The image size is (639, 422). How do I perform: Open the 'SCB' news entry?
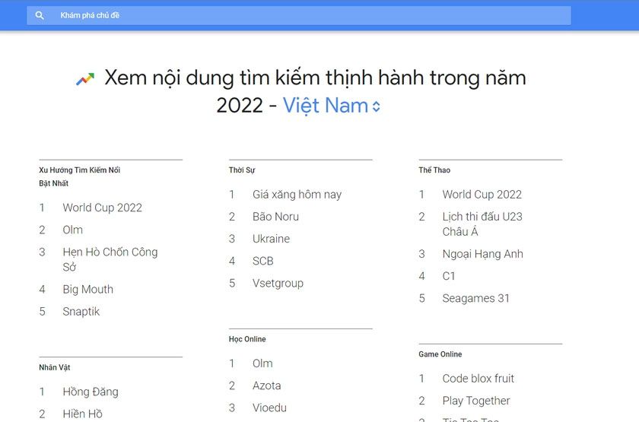pyautogui.click(x=263, y=261)
